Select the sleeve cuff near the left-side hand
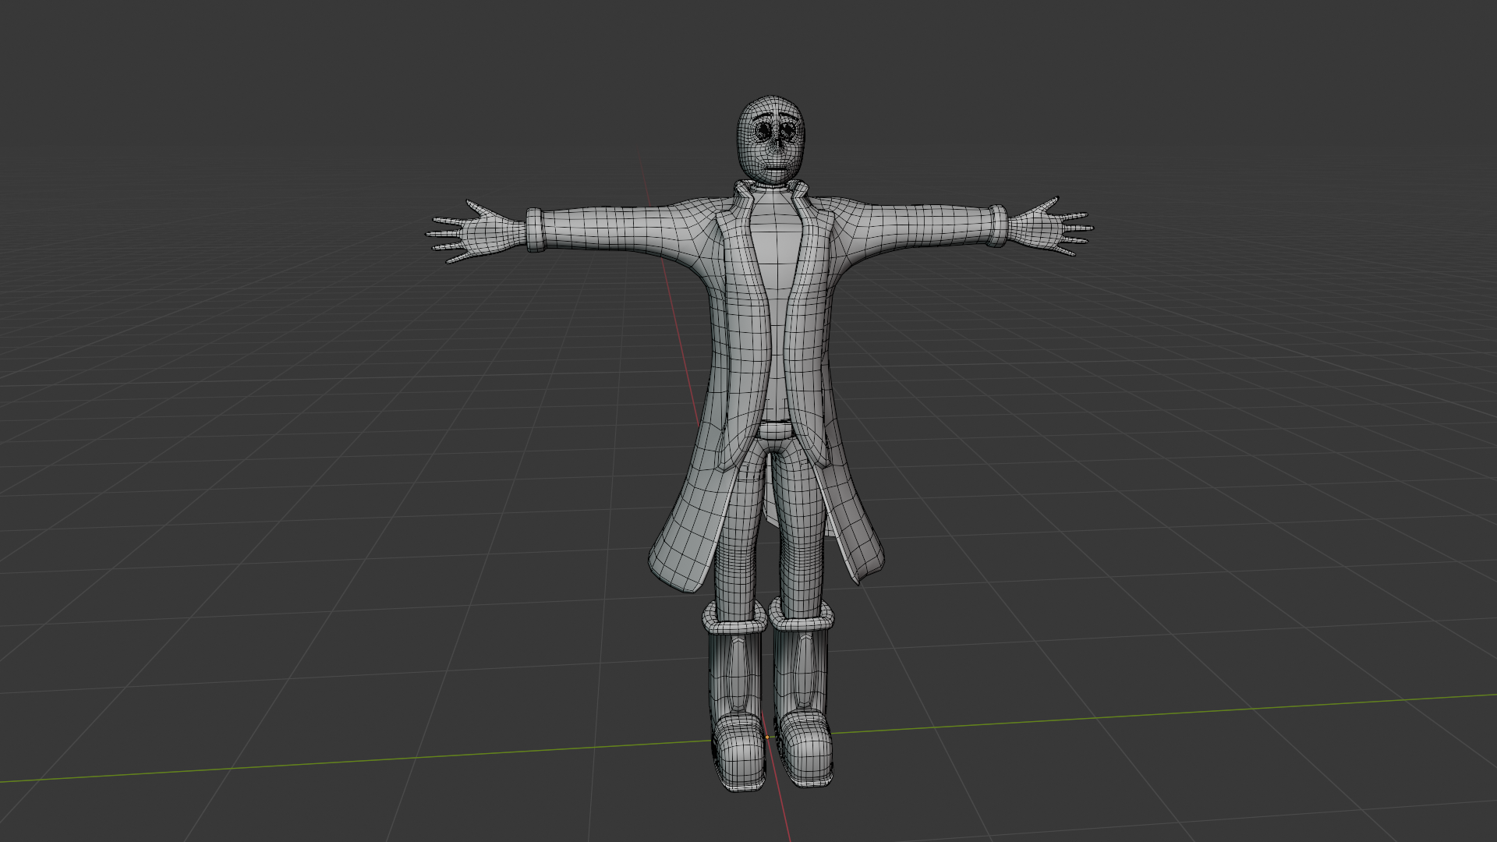 pos(535,230)
